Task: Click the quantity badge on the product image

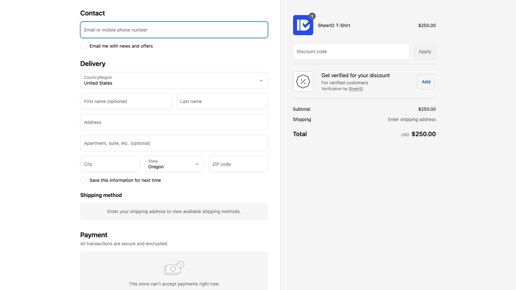Action: [312, 16]
